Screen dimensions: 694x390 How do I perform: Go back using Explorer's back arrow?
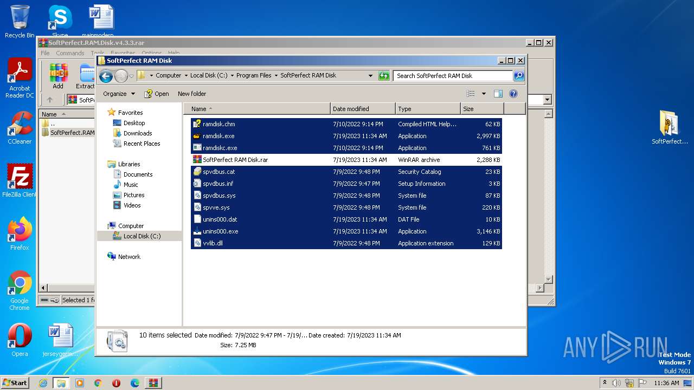[x=106, y=76]
